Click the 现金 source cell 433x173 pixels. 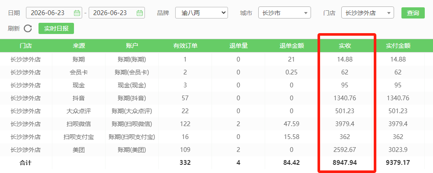79,85
